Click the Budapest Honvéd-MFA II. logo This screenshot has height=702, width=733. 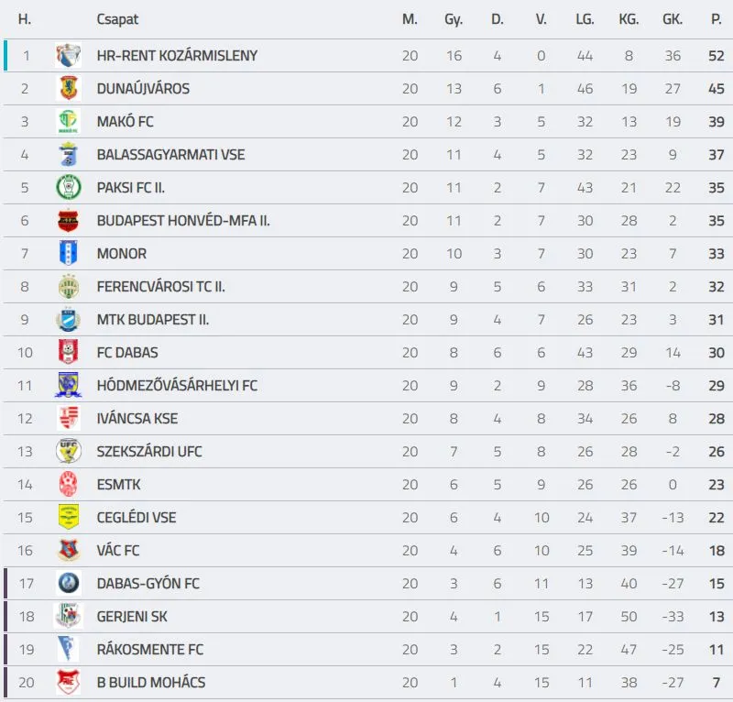click(69, 221)
